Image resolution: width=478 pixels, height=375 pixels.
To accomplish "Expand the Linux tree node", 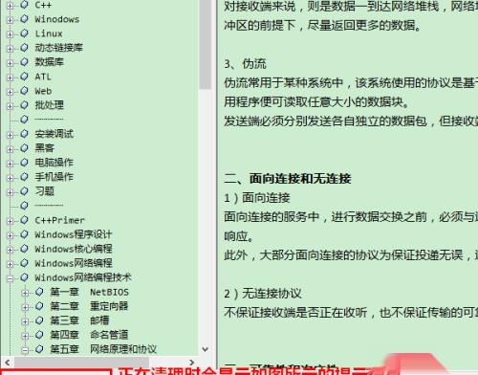I will tap(10, 34).
